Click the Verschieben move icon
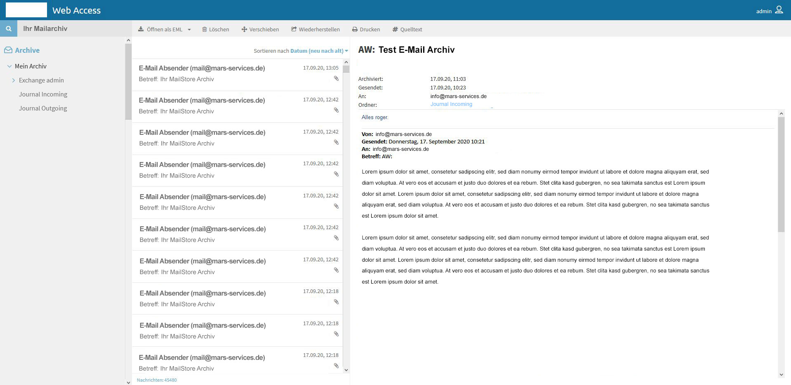The image size is (791, 385). click(x=244, y=29)
